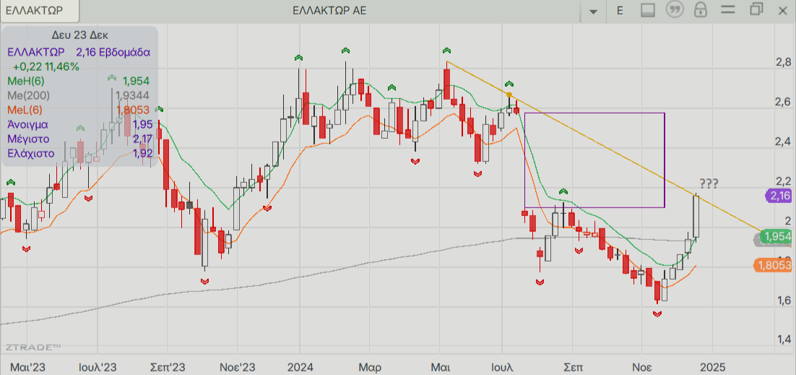Open the dropdown arrow next to the title
Viewport: 796px width, 375px height.
pos(592,11)
